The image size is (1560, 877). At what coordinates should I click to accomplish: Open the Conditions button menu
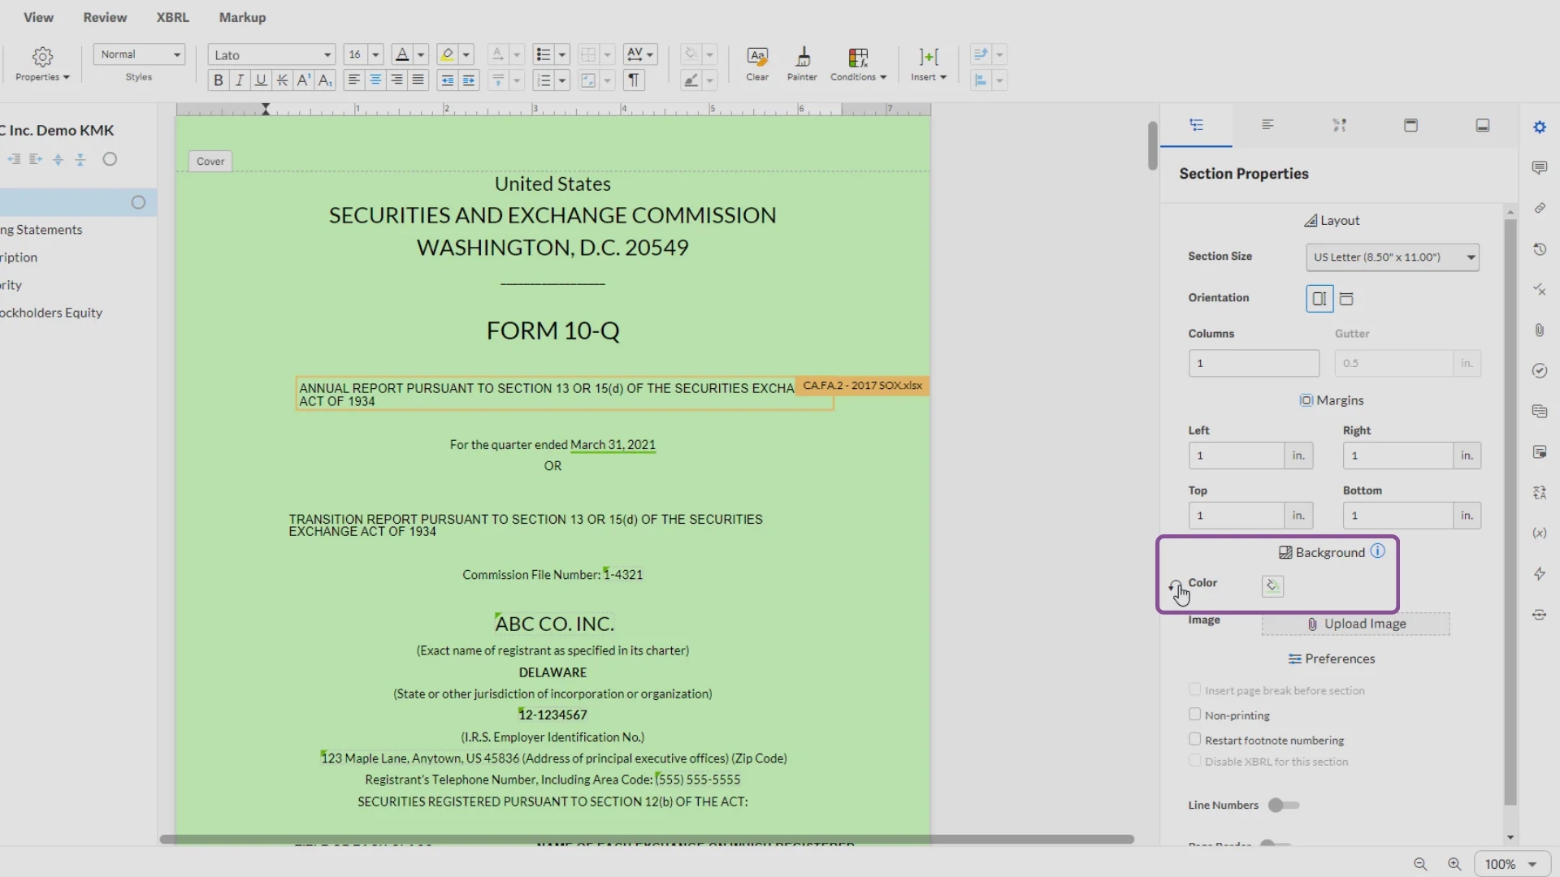(858, 65)
